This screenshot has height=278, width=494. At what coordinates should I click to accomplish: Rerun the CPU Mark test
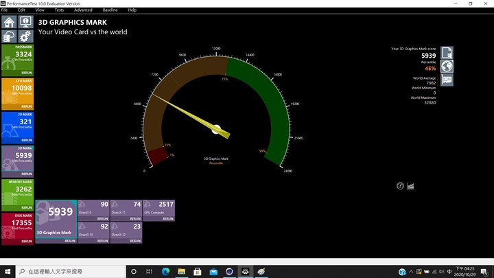[27, 106]
